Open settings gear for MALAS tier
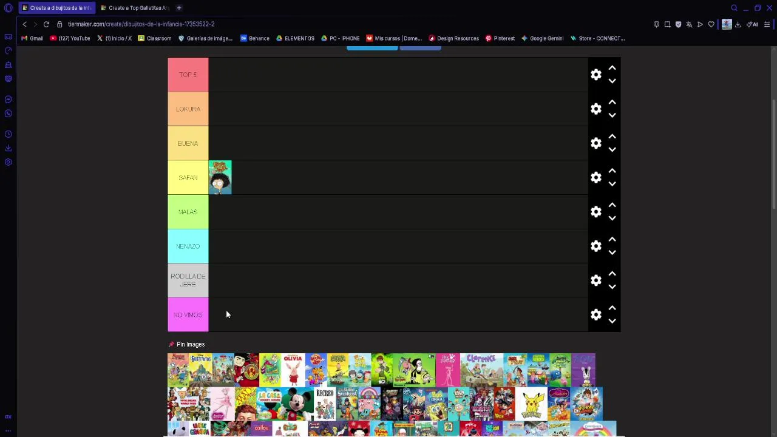Image resolution: width=777 pixels, height=437 pixels. coord(596,212)
